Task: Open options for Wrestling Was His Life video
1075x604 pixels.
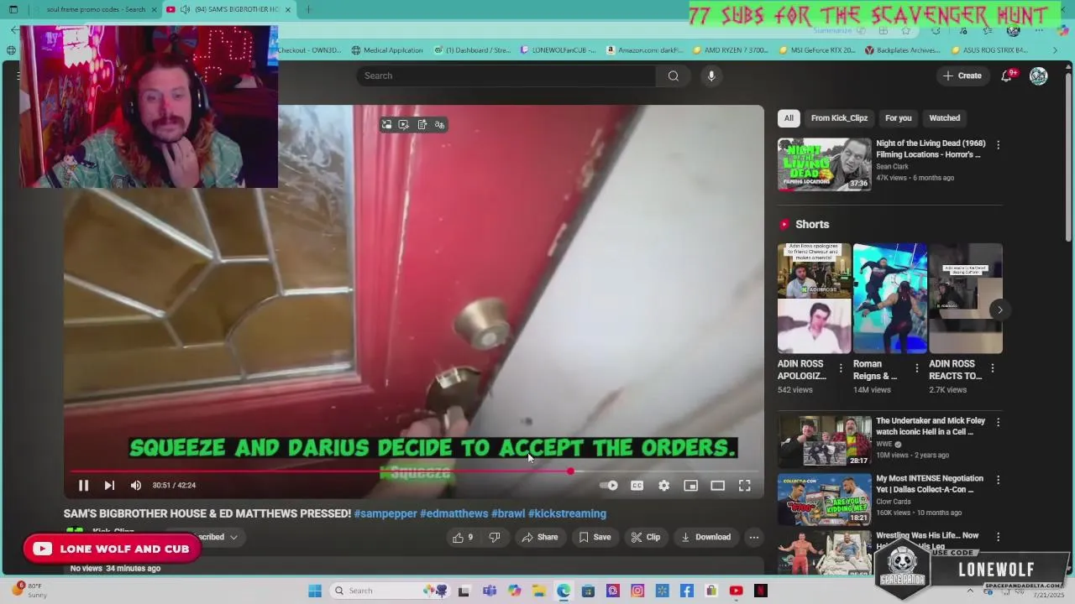Action: point(998,537)
